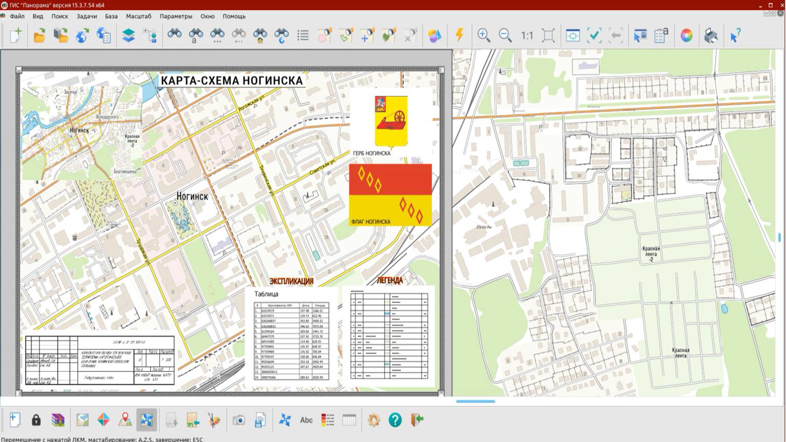Open the Файл menu
Screen dimensions: 786x442
coord(17,16)
